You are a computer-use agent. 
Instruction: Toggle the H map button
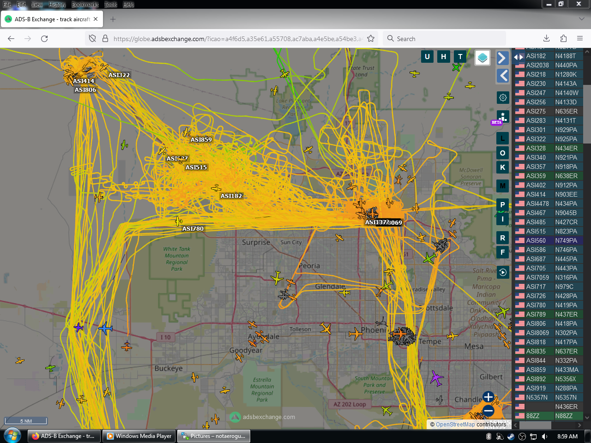(x=444, y=57)
